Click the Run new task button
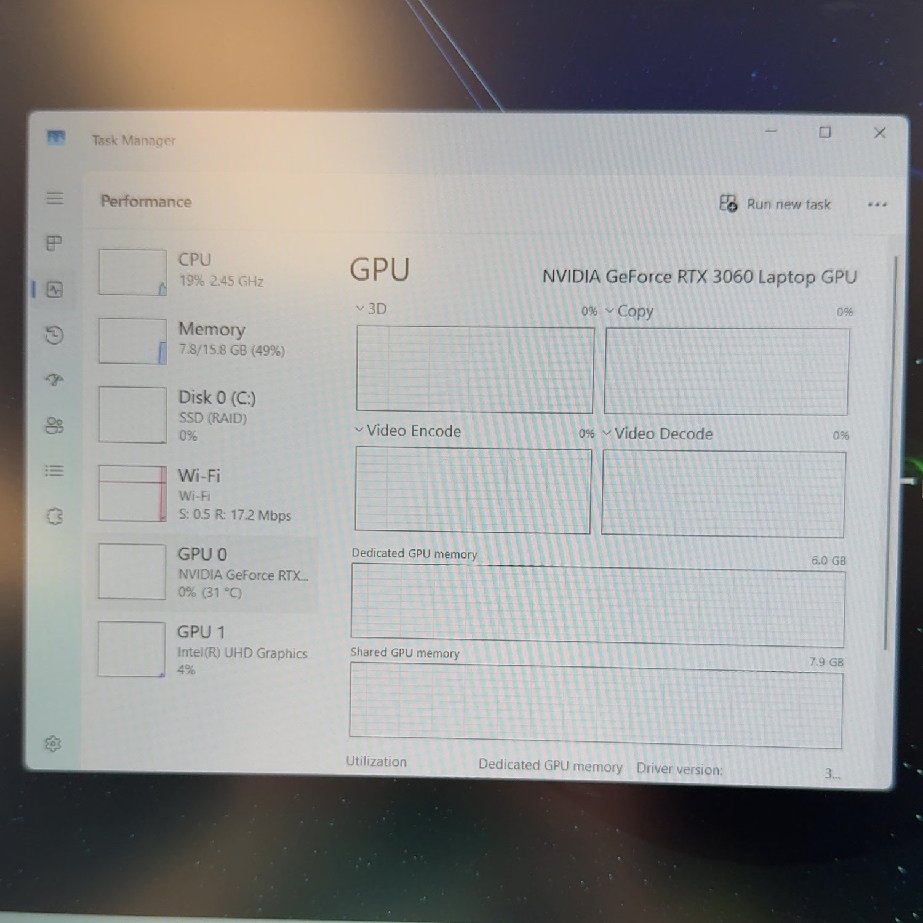The image size is (923, 923). click(775, 204)
